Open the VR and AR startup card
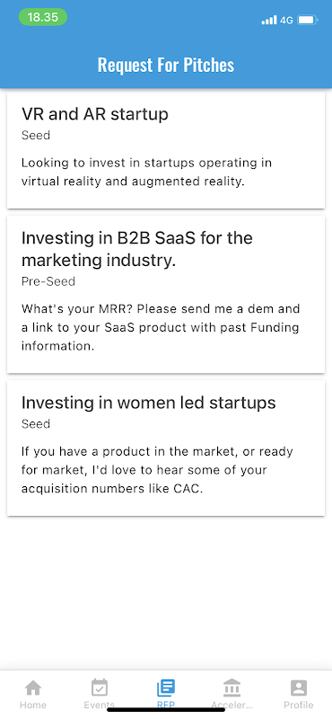Screen dimensions: 332x719 point(166,150)
